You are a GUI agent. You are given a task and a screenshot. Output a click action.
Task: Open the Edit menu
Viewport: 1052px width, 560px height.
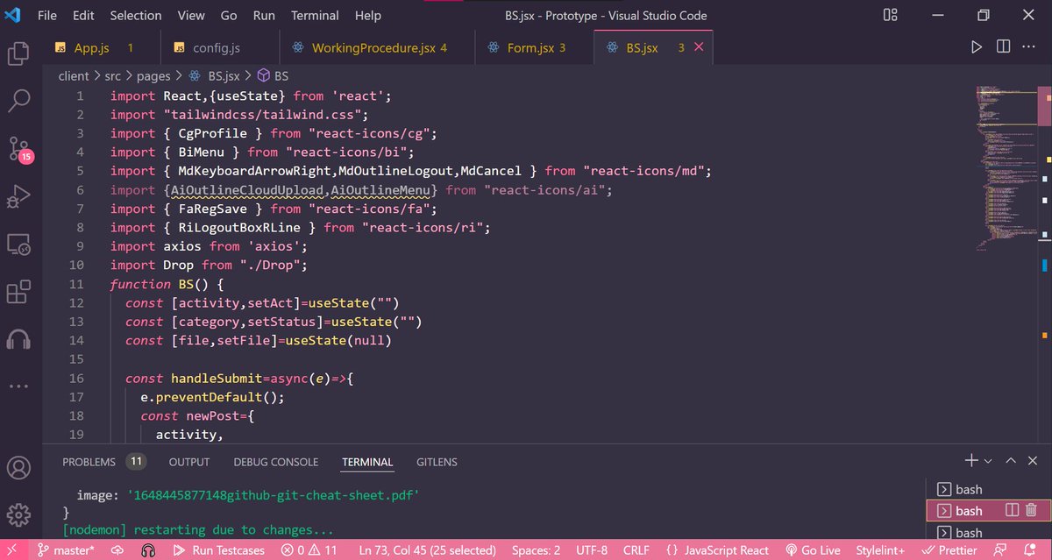[x=84, y=15]
